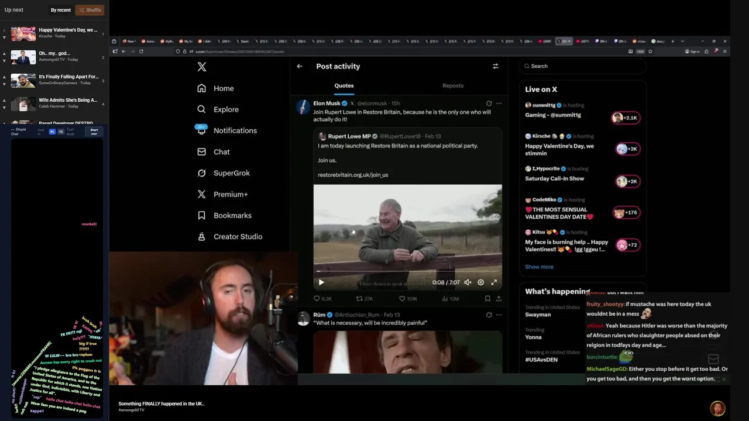Join CodeMiko live +176 listeners

click(x=626, y=213)
